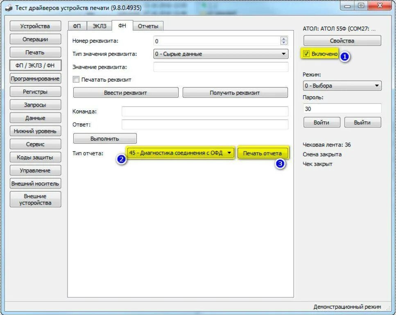Click the Команда input field
This screenshot has width=396, height=315.
tap(205, 111)
